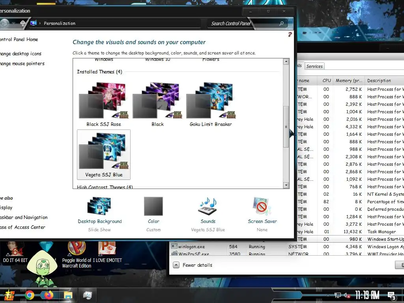The height and width of the screenshot is (303, 404).
Task: Sort Task Manager by Memory column
Action: click(x=349, y=80)
